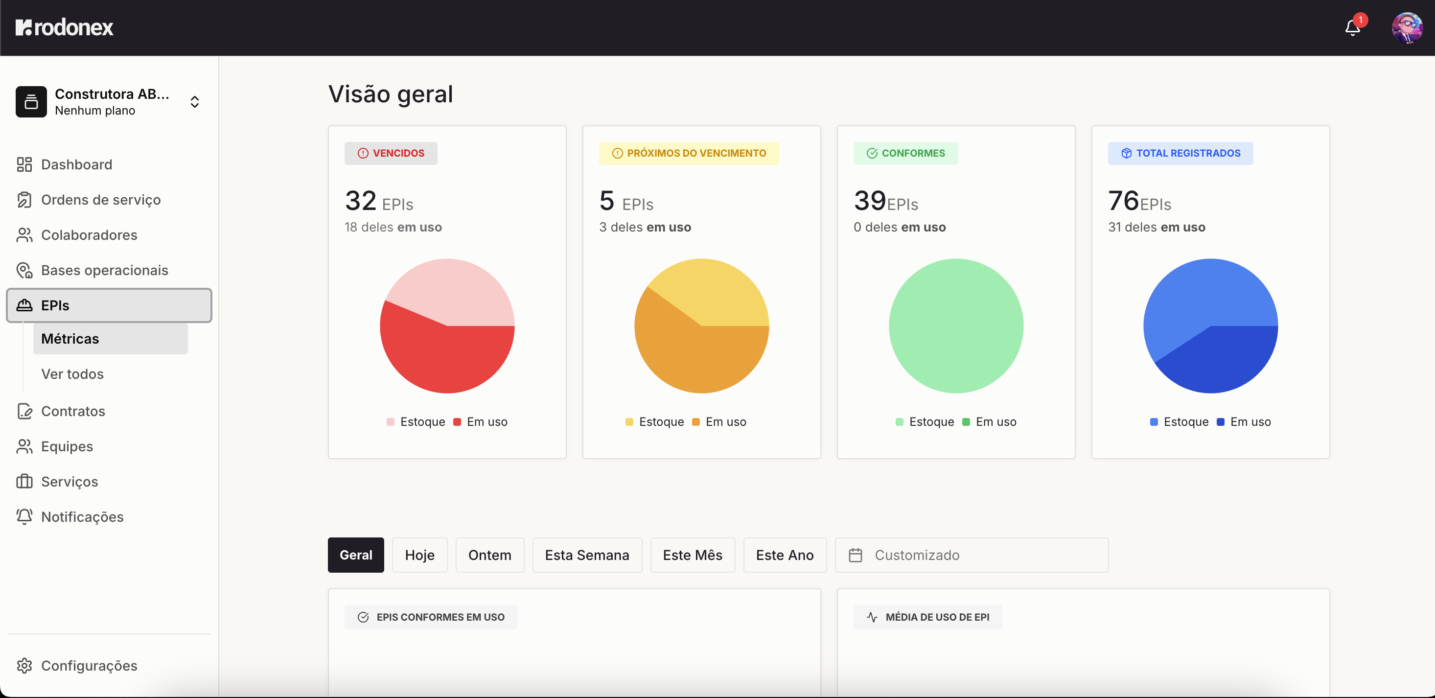Expand the Ver todos submenu entry
The width and height of the screenshot is (1435, 698).
coord(72,374)
